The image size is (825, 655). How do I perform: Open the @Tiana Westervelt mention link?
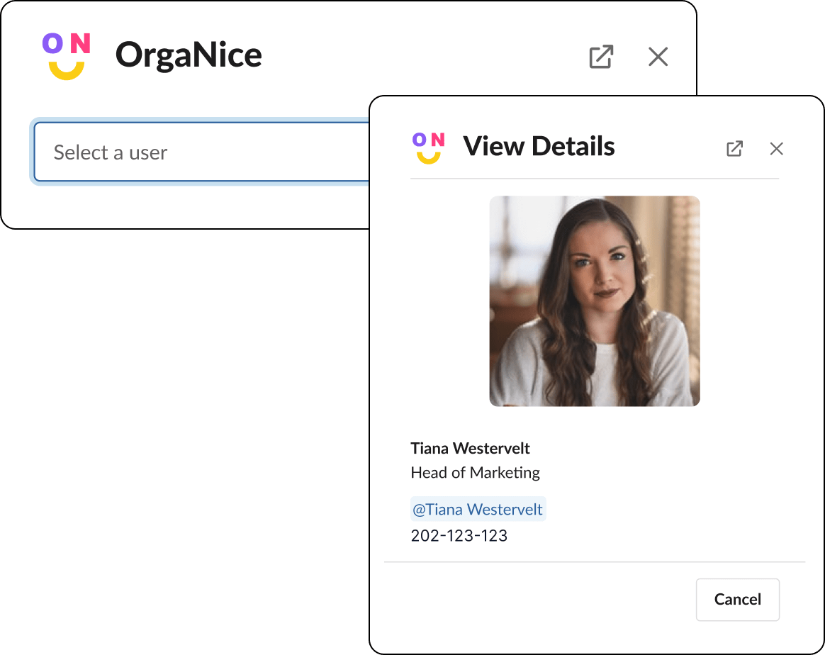[478, 508]
